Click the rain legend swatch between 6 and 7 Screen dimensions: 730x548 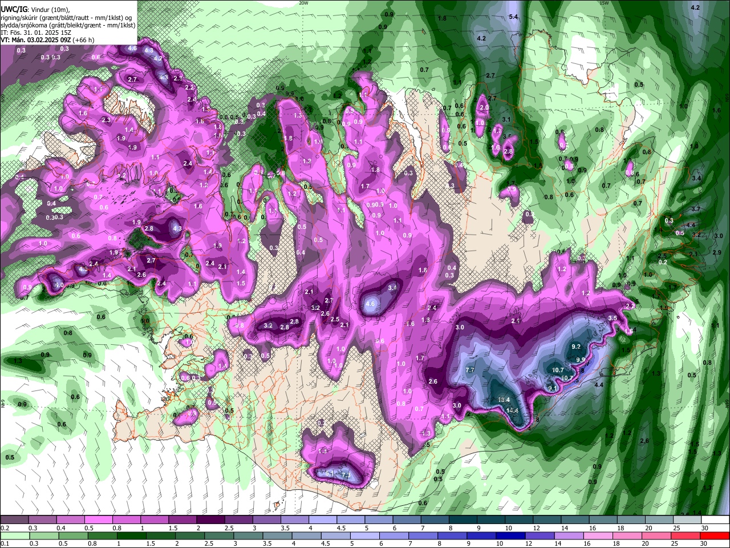point(393,535)
